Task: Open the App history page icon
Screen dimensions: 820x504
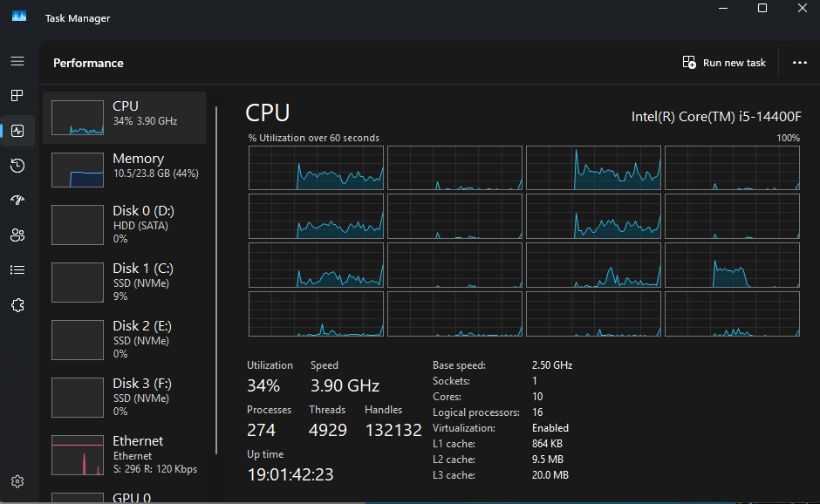Action: point(17,166)
